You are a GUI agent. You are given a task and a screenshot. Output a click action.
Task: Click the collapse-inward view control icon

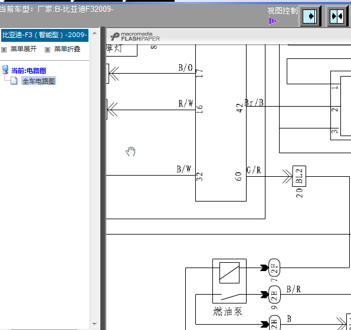click(x=338, y=16)
